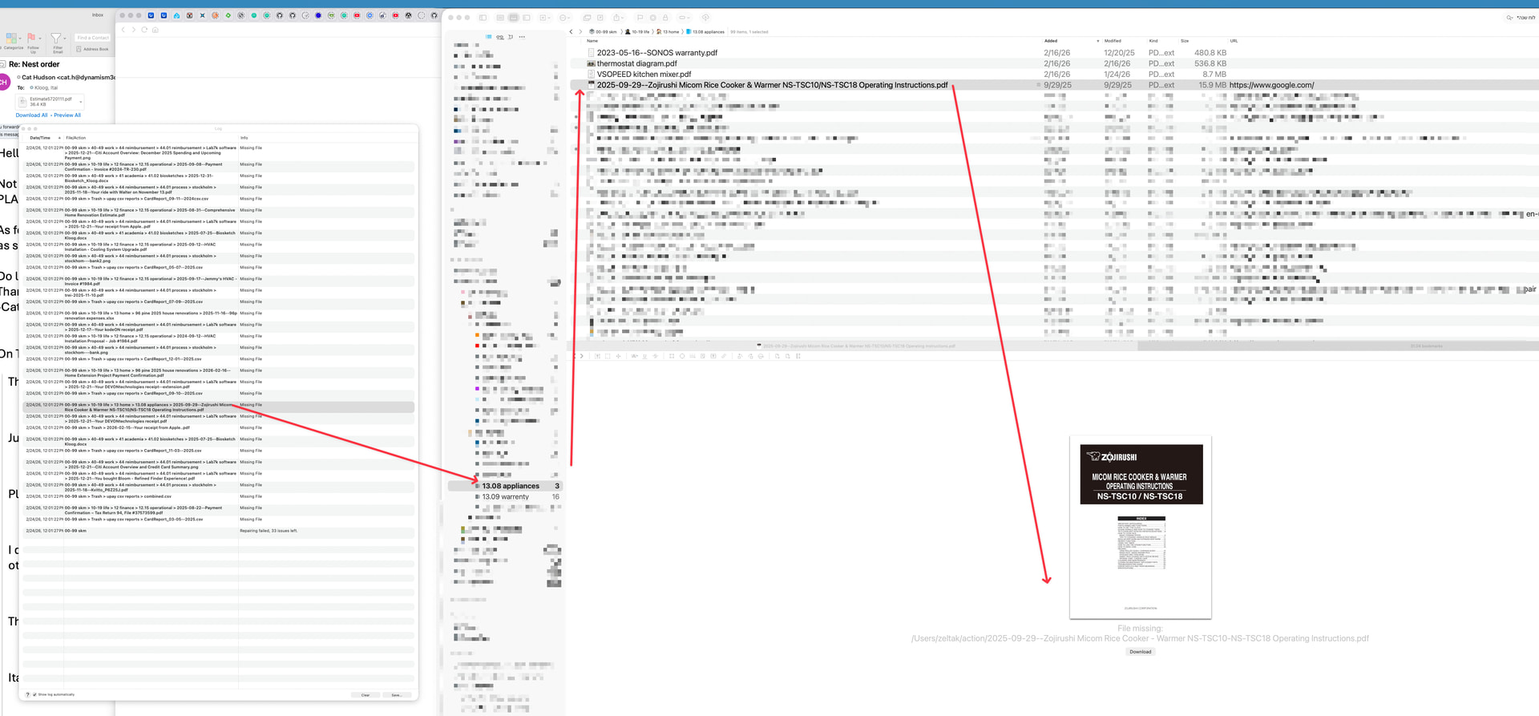Toggle 'Show log automatically' checkbox

[34, 694]
